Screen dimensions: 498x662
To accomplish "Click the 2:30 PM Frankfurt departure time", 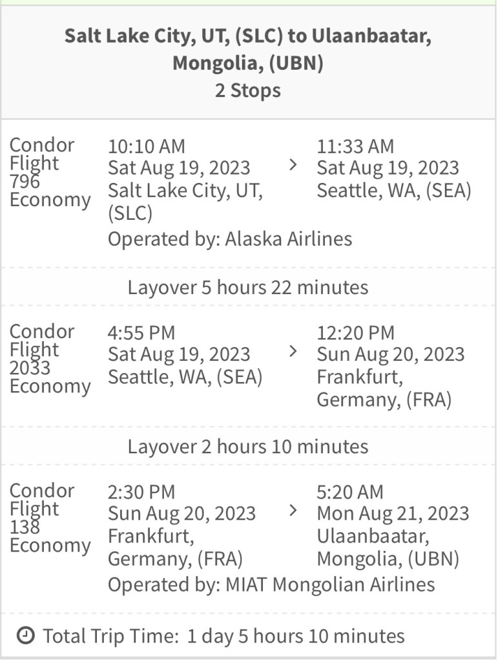I will [x=141, y=492].
